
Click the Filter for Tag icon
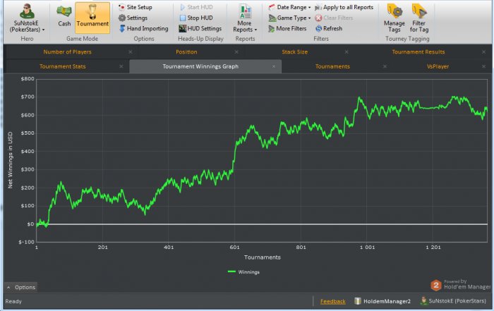pos(419,17)
